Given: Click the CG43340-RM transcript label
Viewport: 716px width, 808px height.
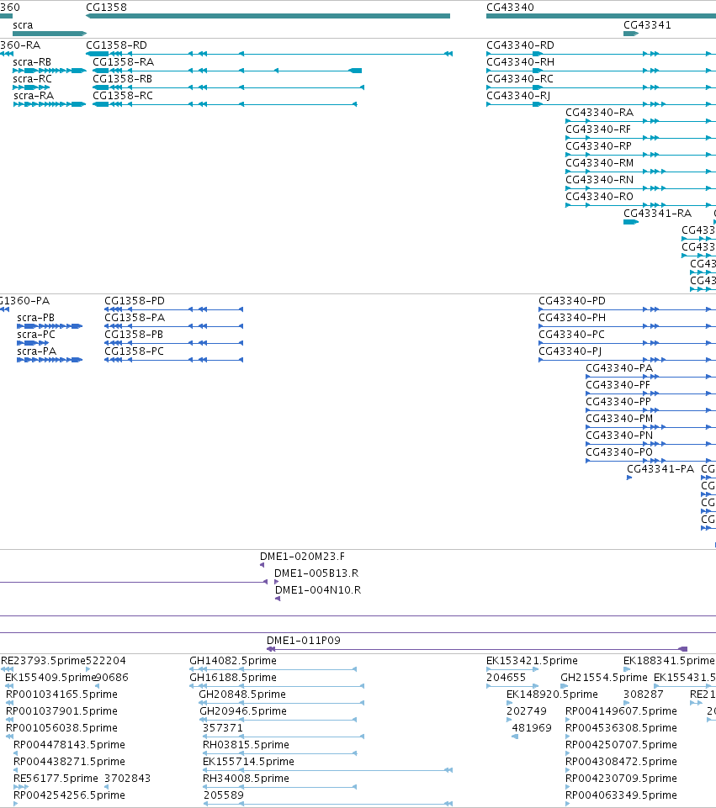Looking at the screenshot, I should (600, 163).
